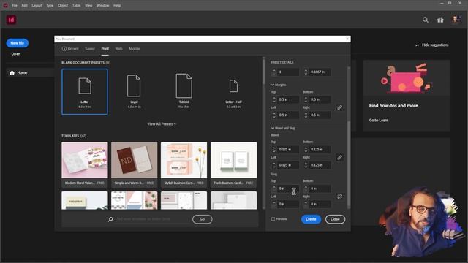
Task: Open the Simple and Warm business card template
Action: point(134,160)
